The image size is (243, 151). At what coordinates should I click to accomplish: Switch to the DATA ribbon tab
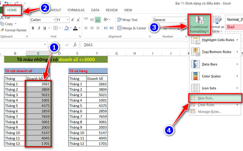[x=95, y=10]
